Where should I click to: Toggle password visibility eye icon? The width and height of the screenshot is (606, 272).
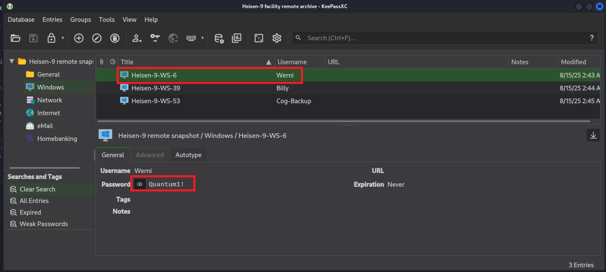pyautogui.click(x=139, y=184)
